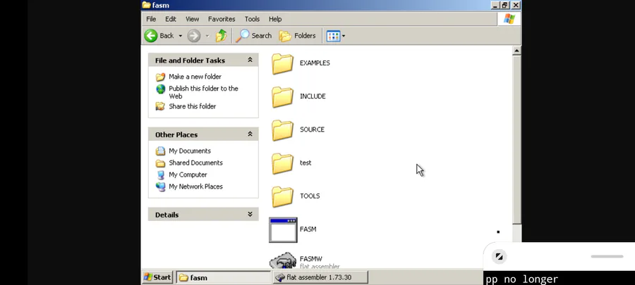Click the My Documents icon
Image resolution: width=635 pixels, height=285 pixels.
tap(161, 151)
